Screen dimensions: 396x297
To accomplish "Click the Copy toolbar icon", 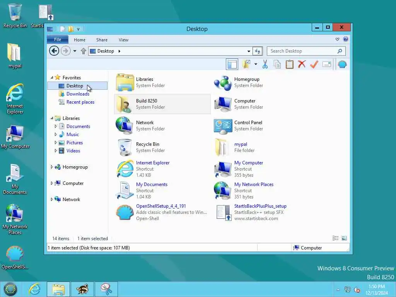I will 277,64.
